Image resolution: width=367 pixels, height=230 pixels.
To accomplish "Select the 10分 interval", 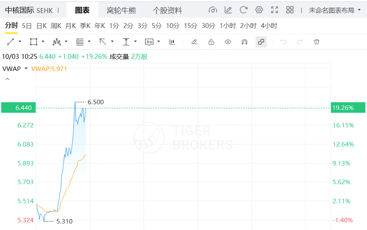I will tap(173, 26).
